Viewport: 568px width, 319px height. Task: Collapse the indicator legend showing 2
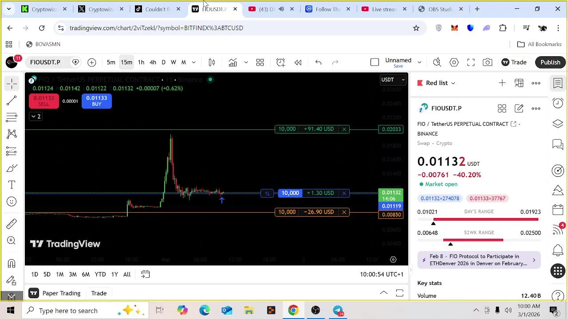(35, 117)
